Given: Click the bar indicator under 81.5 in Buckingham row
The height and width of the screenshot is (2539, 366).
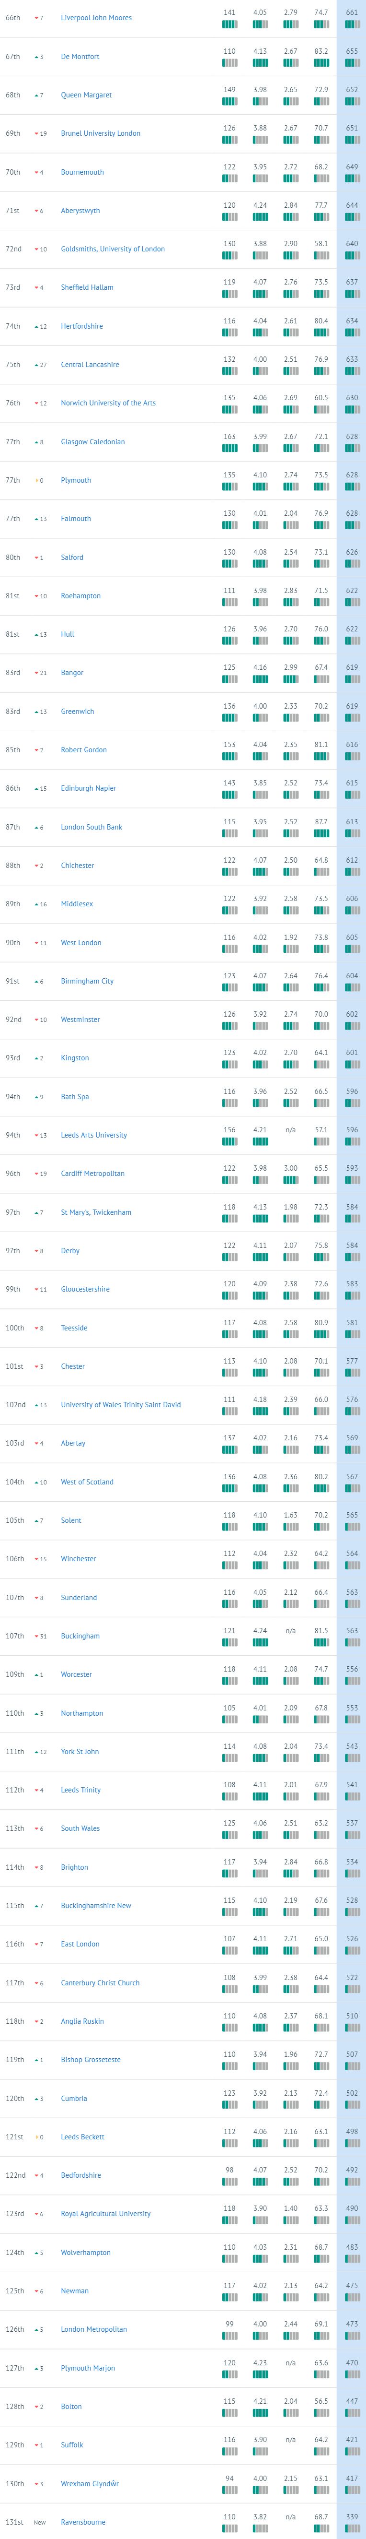Looking at the screenshot, I should click(x=321, y=1642).
